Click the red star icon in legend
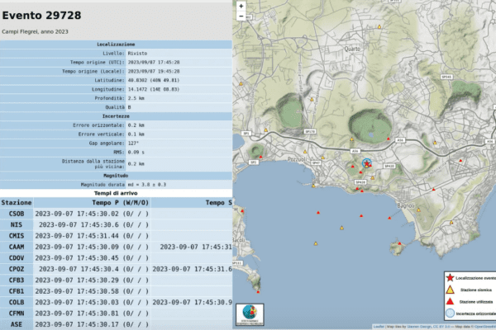 [448, 278]
